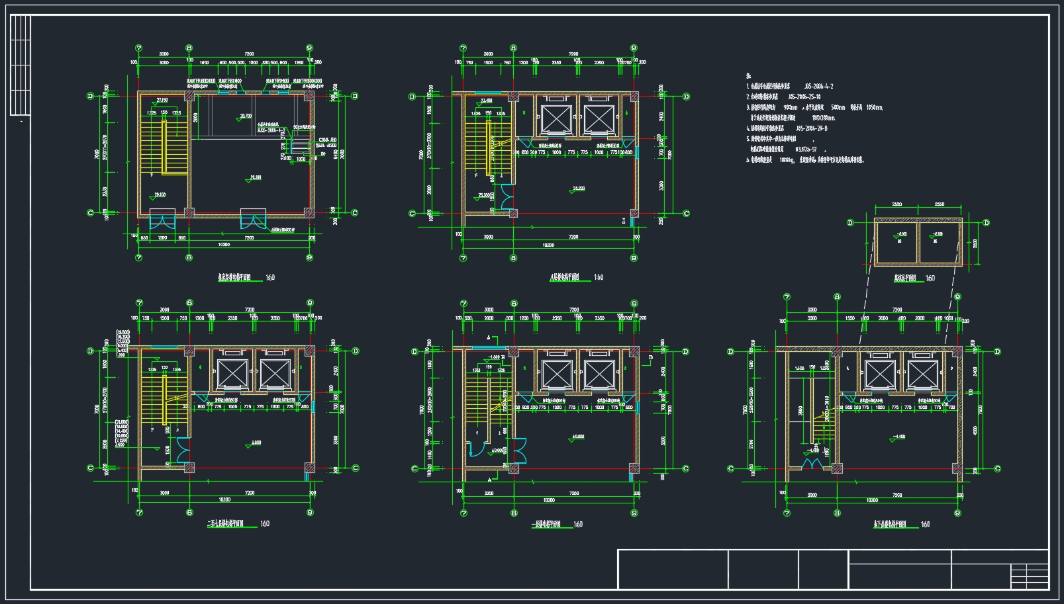Pick left cell of small pit plan
1064x604 pixels.
point(896,241)
